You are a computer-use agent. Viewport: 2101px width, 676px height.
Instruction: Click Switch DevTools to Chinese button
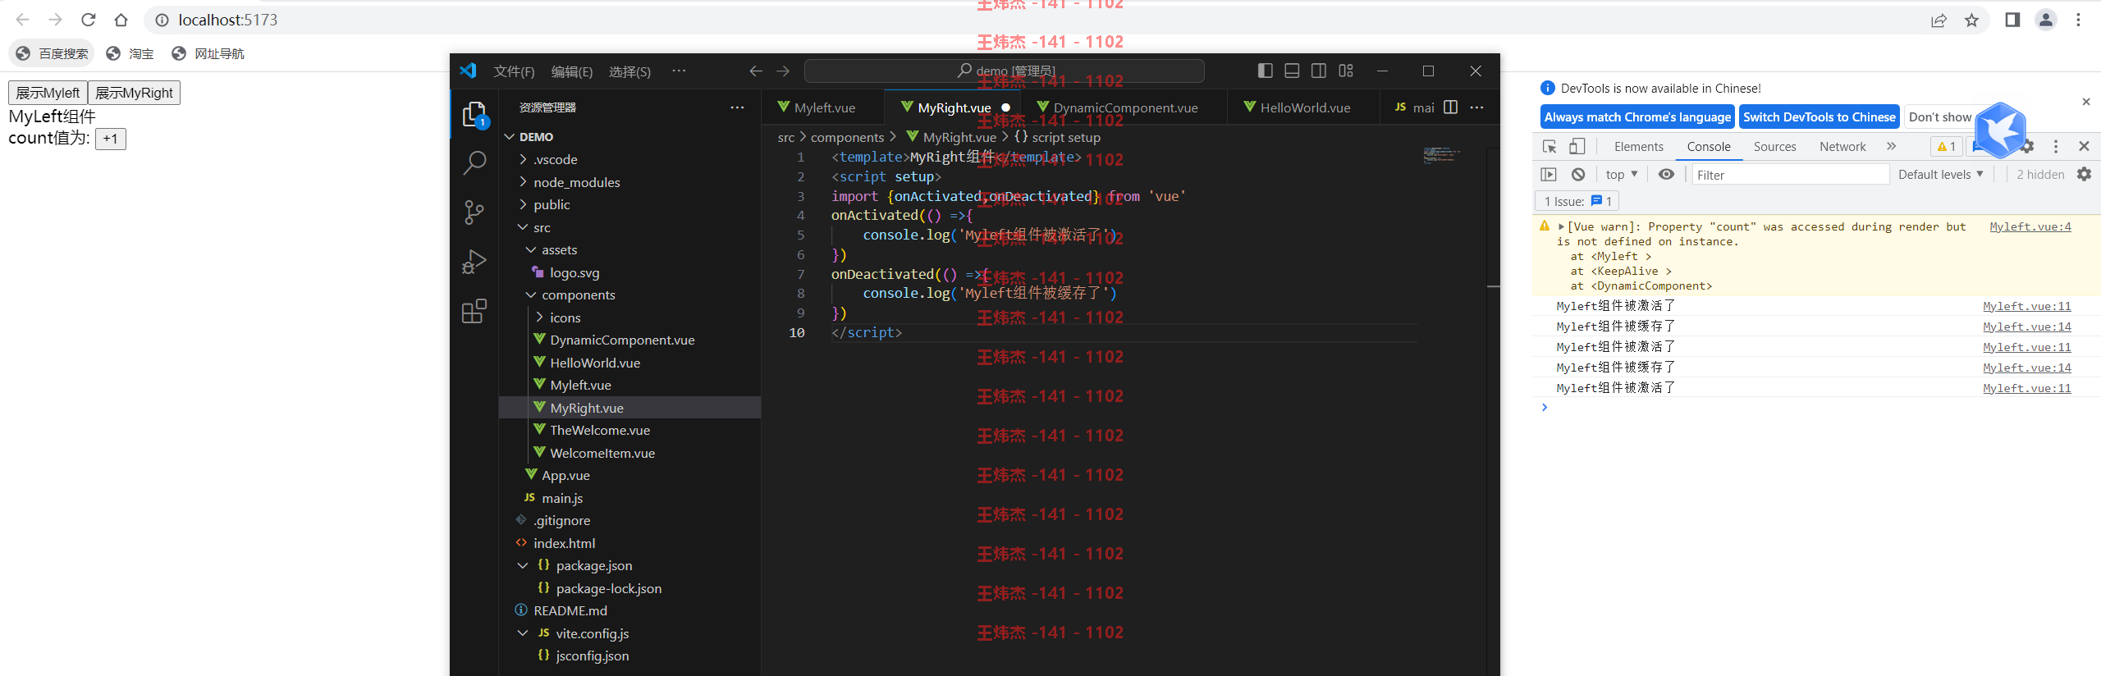click(x=1819, y=117)
